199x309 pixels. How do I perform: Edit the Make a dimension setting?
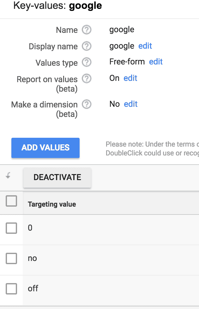(x=131, y=104)
